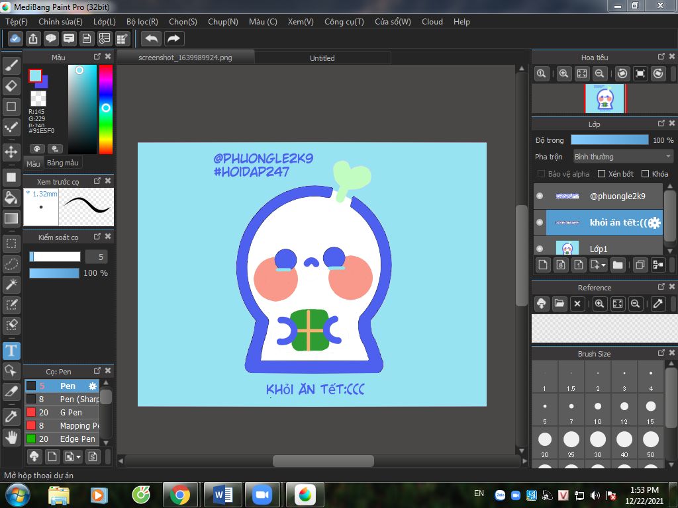Open Google Chrome from the taskbar
This screenshot has height=508, width=678.
180,495
